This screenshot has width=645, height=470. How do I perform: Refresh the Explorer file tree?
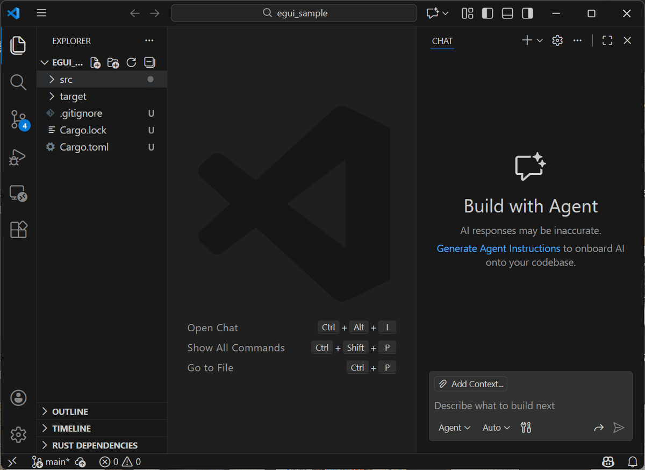[x=131, y=63]
